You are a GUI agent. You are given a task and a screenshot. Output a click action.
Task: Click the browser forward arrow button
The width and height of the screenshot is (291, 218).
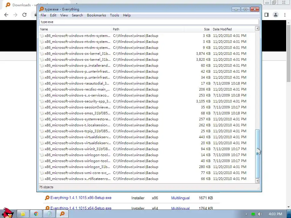[x=15, y=15]
